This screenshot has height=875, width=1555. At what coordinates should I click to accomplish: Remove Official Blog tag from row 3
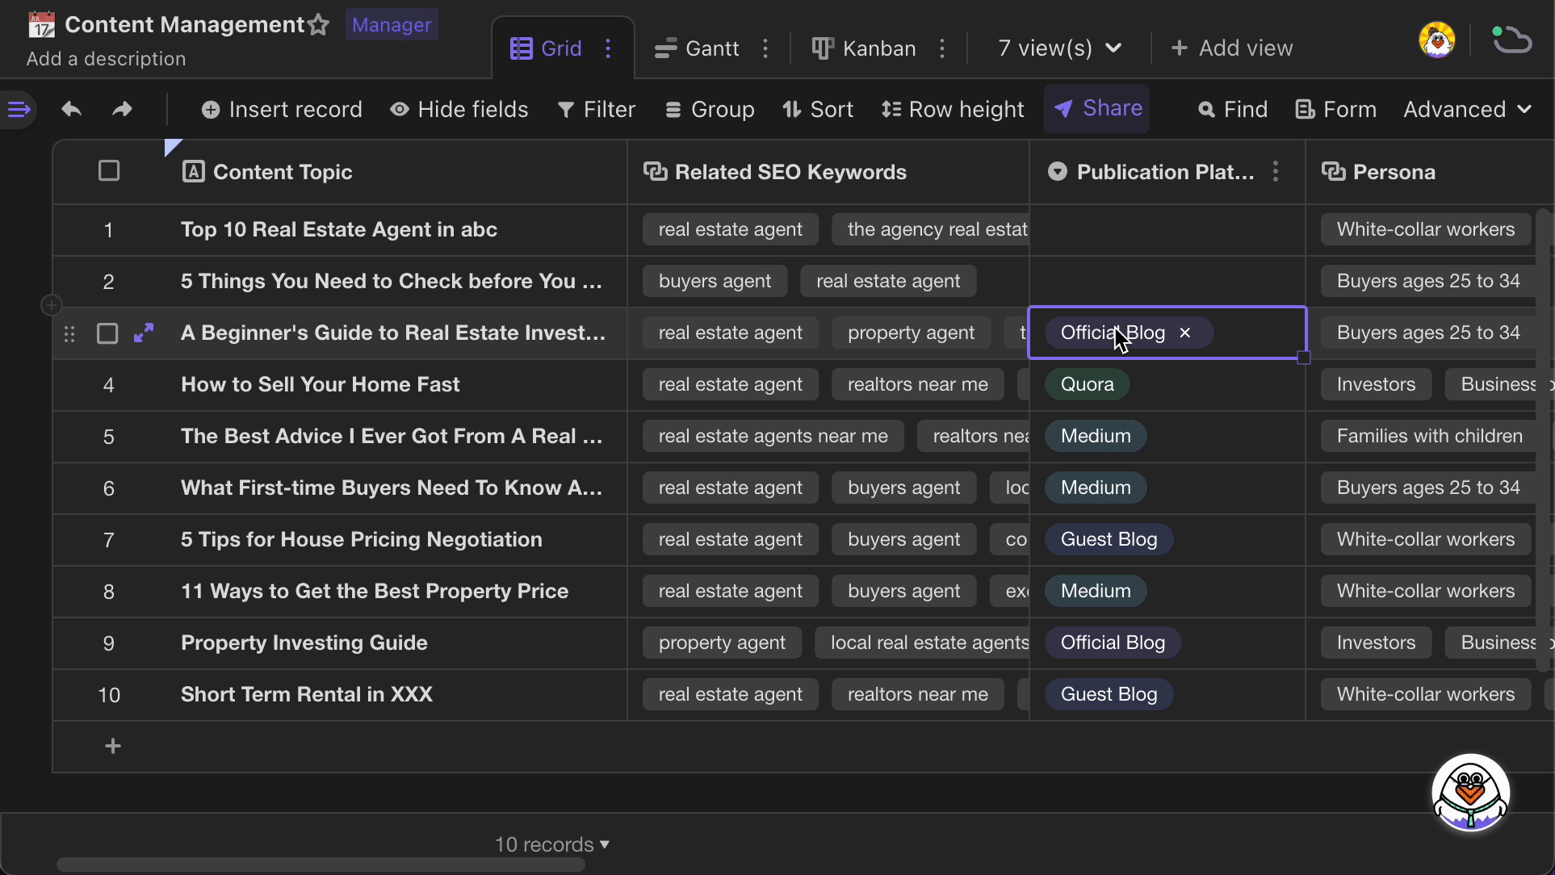pyautogui.click(x=1185, y=333)
